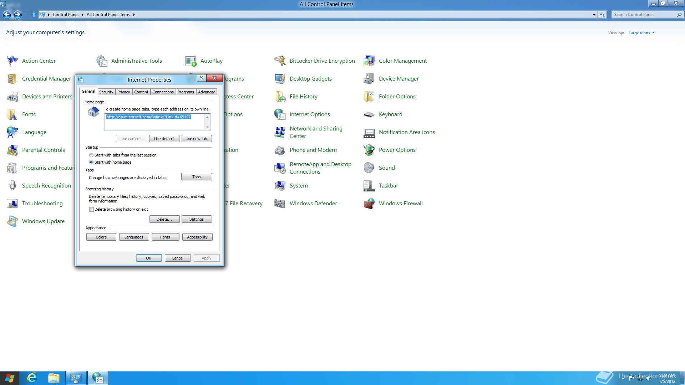Open the BitLocker Drive Encryption key icon

[280, 61]
